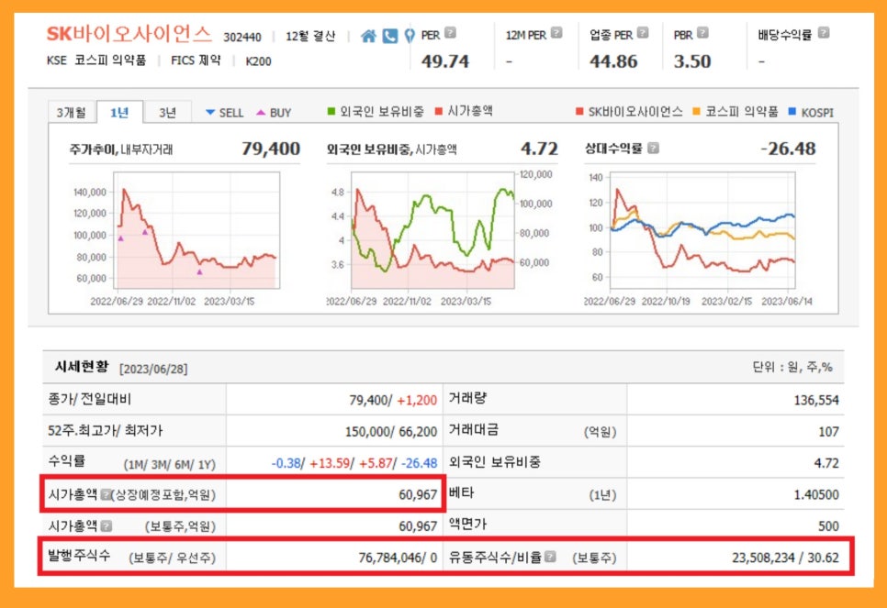Screen dimensions: 887x608
Task: Click the 거래량 value 136,554
Action: tap(816, 400)
